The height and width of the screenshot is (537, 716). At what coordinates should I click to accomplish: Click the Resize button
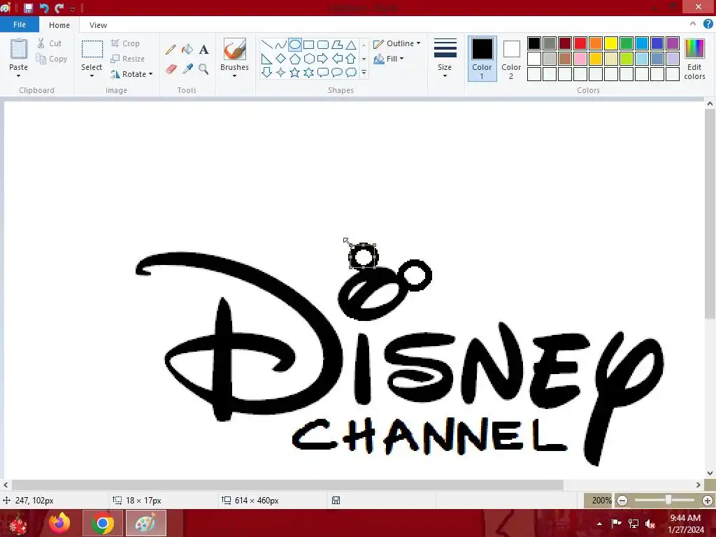[x=128, y=59]
